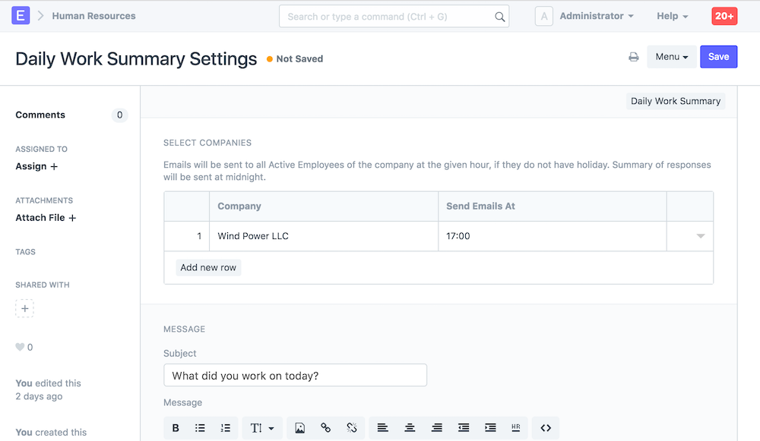Open the code view of the editor
The width and height of the screenshot is (760, 441).
546,428
